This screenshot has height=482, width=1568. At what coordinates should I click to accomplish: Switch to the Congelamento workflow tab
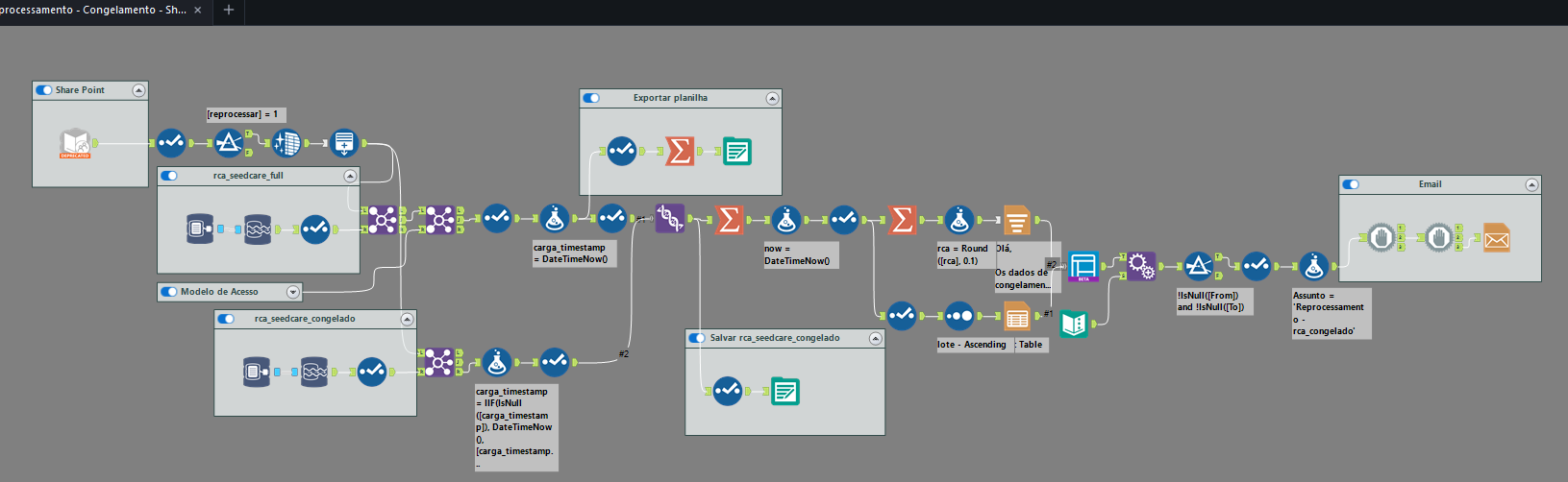(x=93, y=10)
